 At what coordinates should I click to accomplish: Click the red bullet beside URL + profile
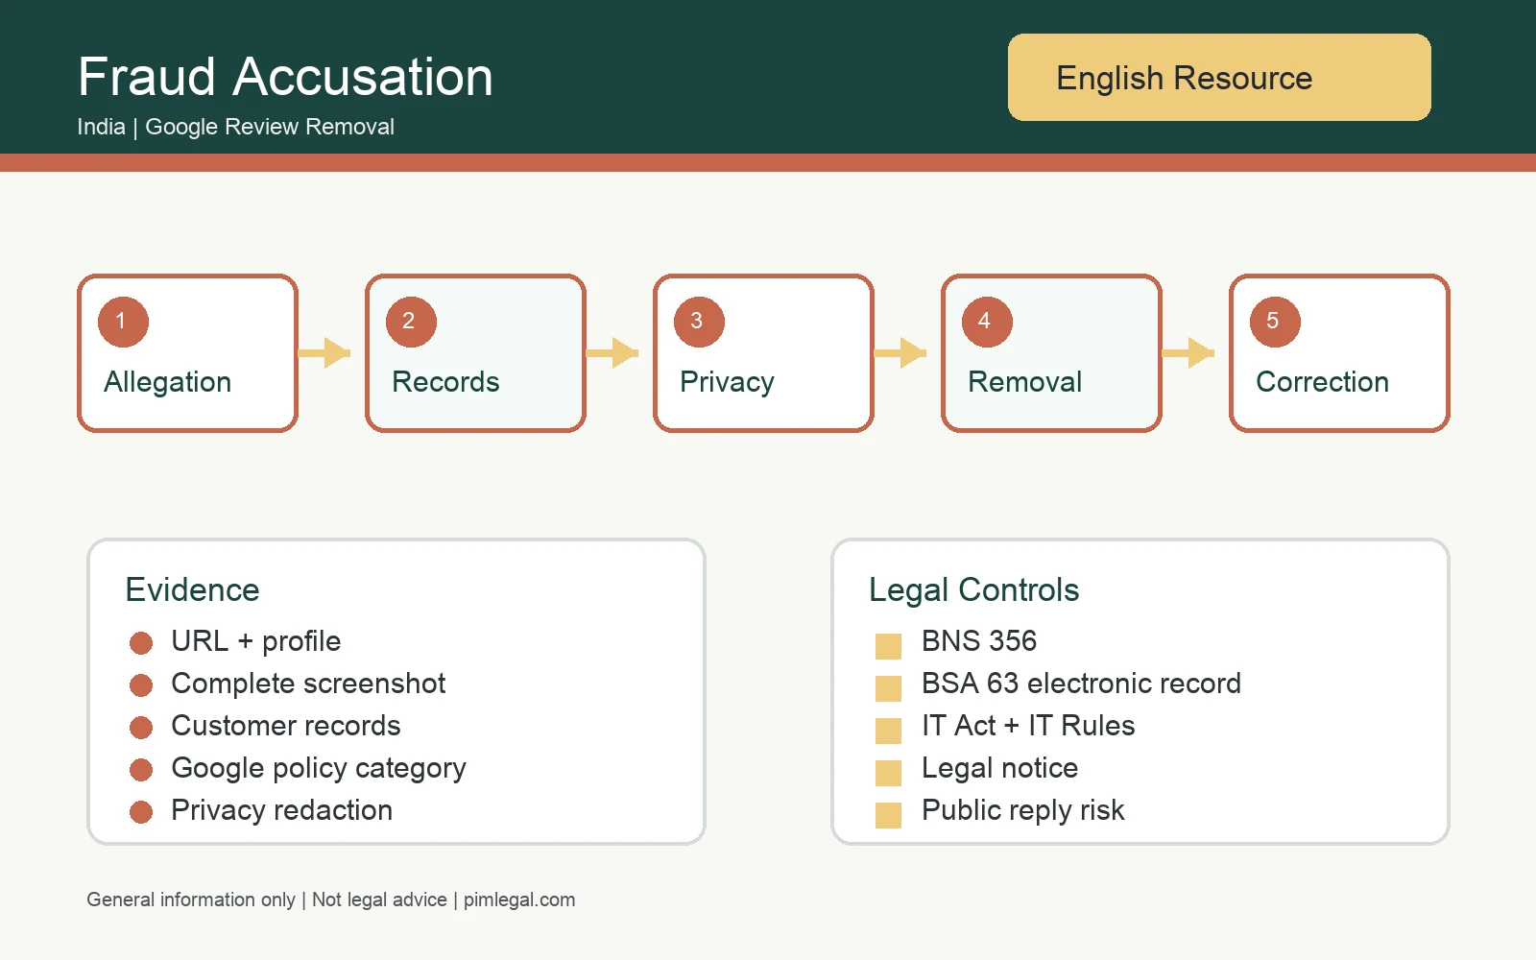click(141, 643)
